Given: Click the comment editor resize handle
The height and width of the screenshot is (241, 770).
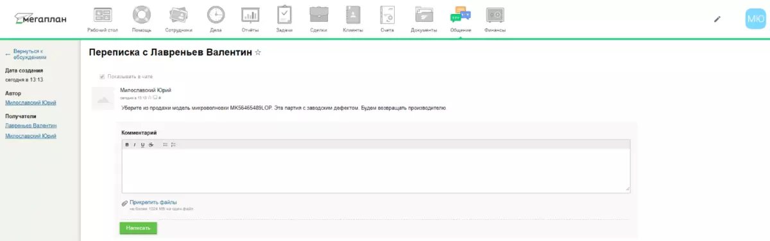Looking at the screenshot, I should point(628,189).
